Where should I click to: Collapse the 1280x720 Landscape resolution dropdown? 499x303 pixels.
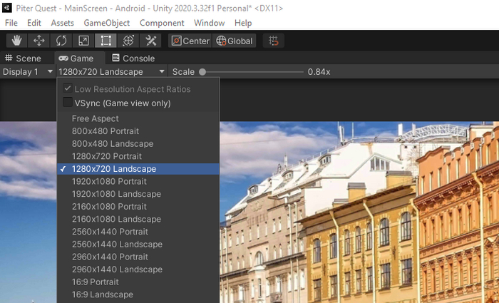point(112,72)
